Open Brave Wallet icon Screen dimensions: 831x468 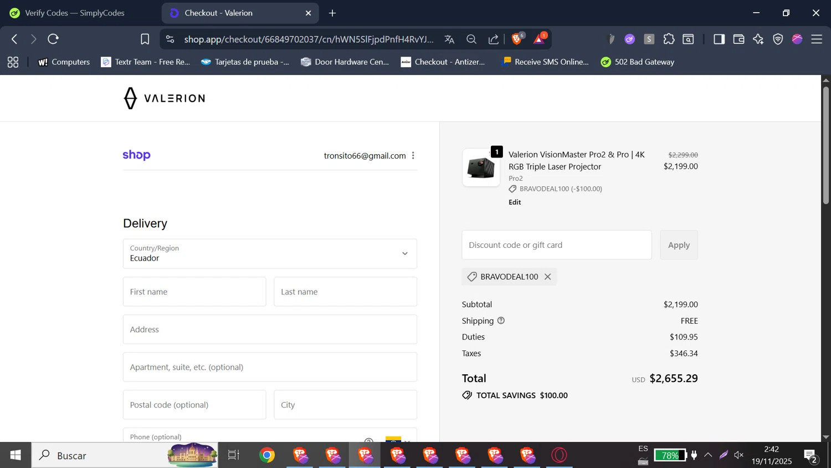click(738, 39)
